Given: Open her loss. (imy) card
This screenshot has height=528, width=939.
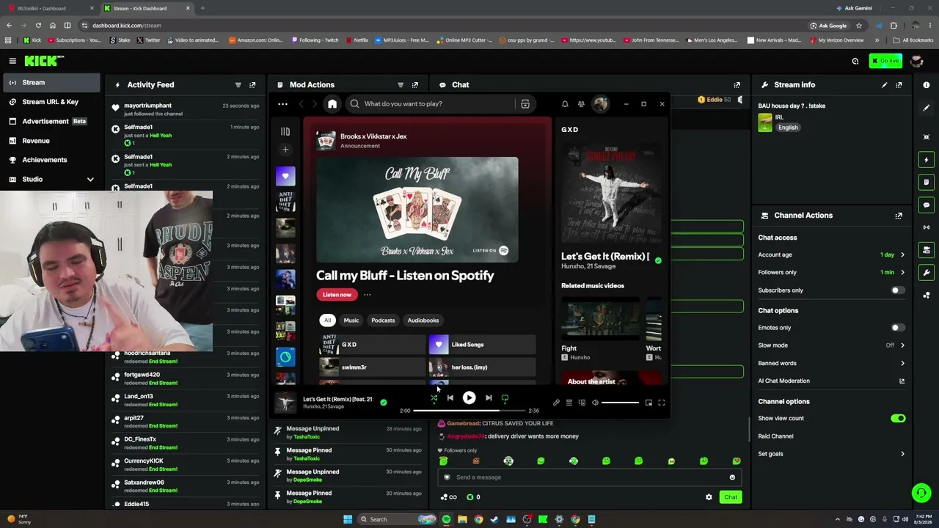Looking at the screenshot, I should tap(482, 367).
